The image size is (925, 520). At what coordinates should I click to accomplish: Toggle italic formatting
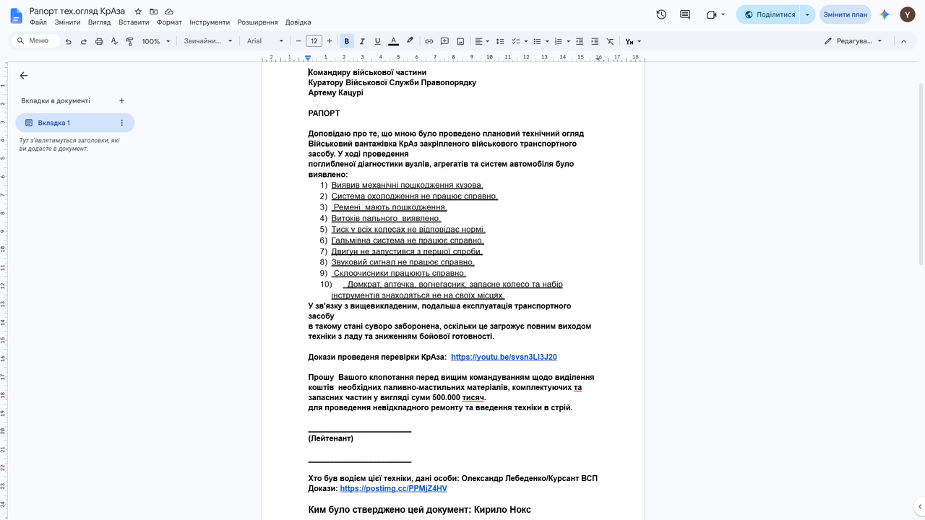click(x=362, y=41)
